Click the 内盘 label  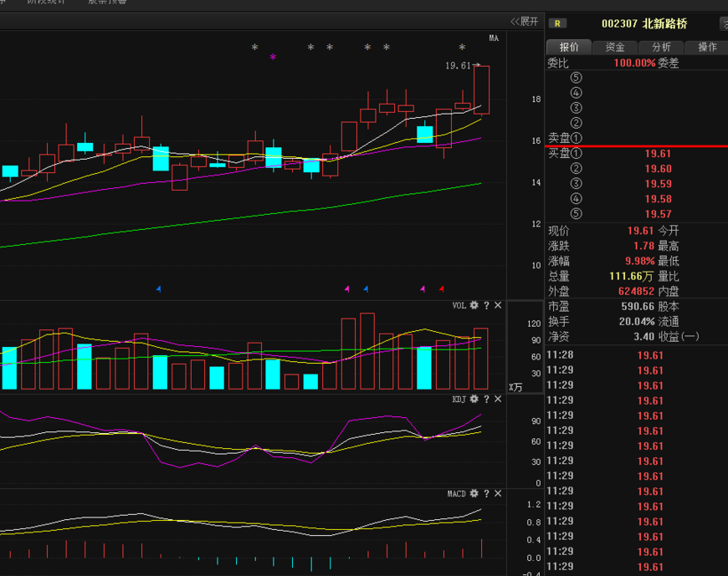(669, 291)
